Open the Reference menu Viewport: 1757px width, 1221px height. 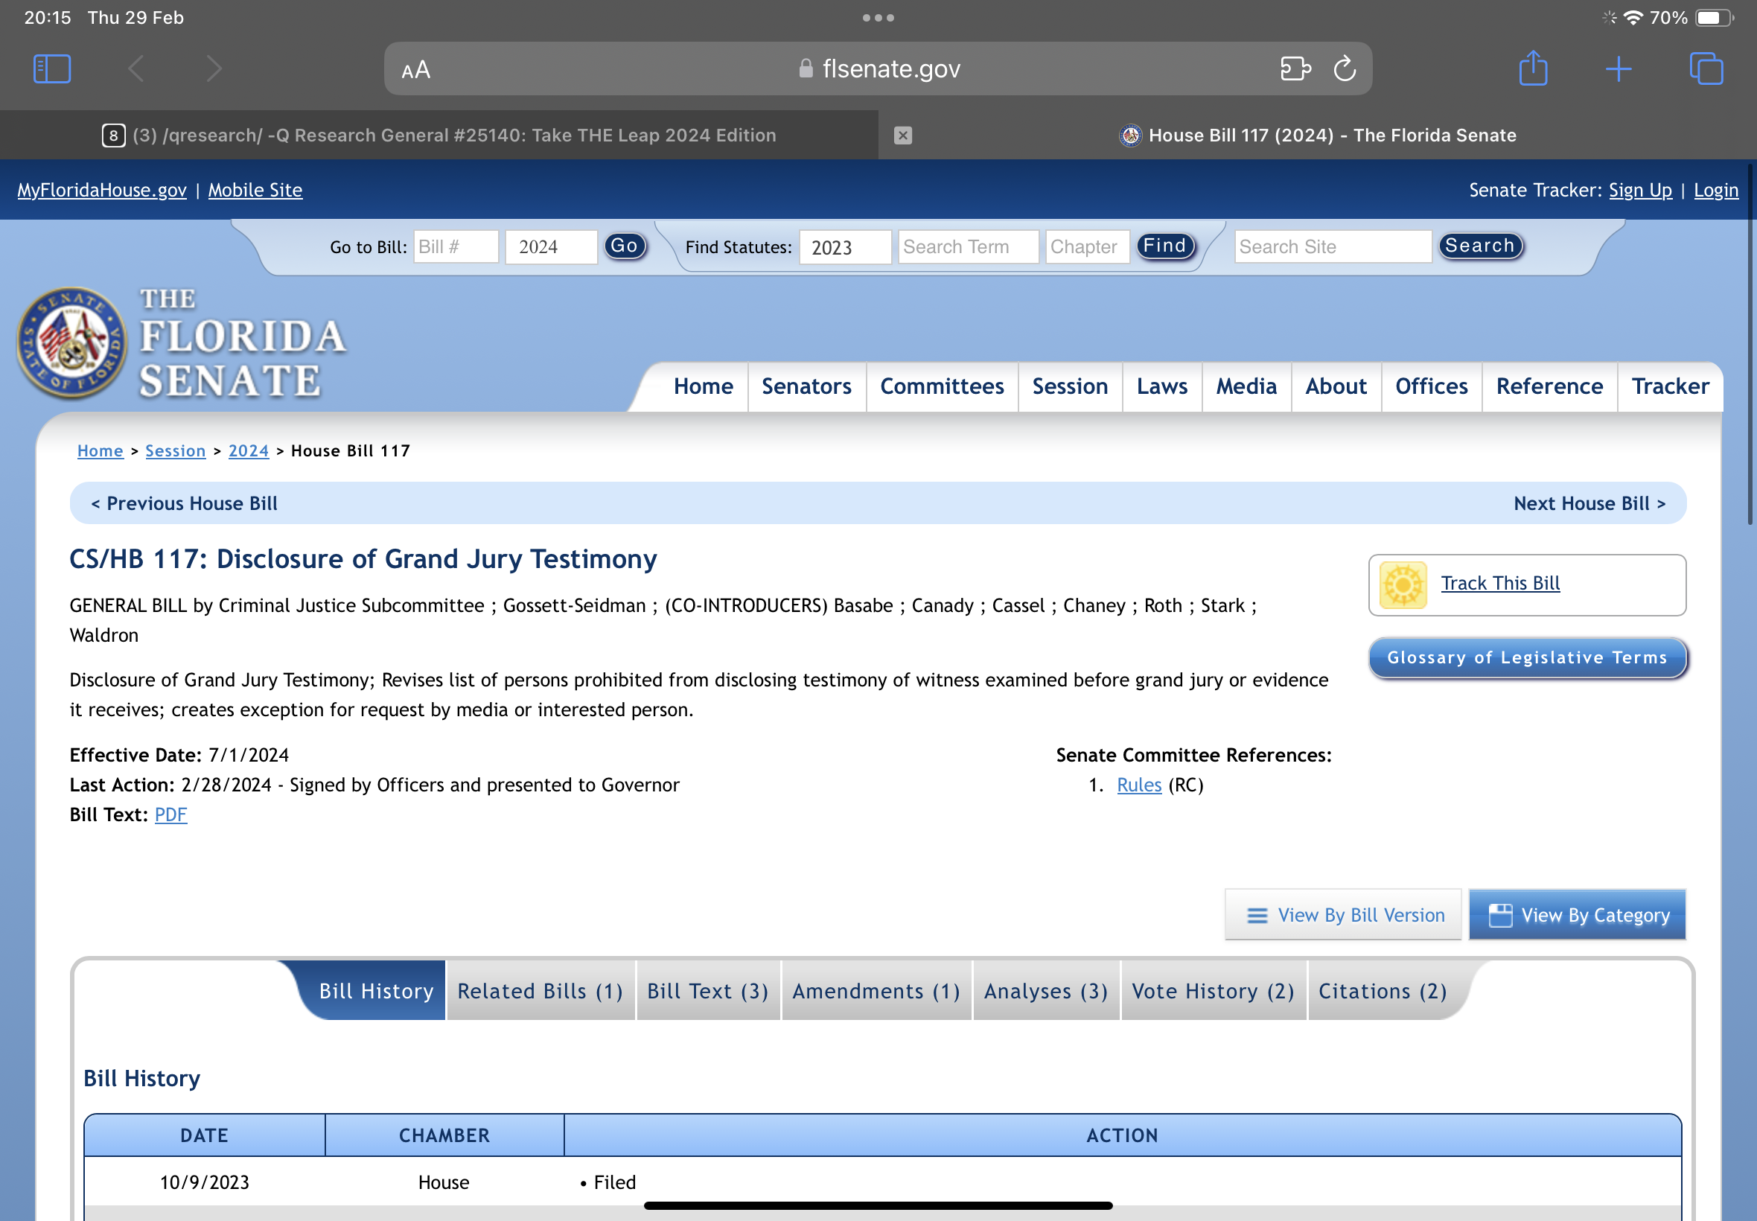coord(1549,387)
